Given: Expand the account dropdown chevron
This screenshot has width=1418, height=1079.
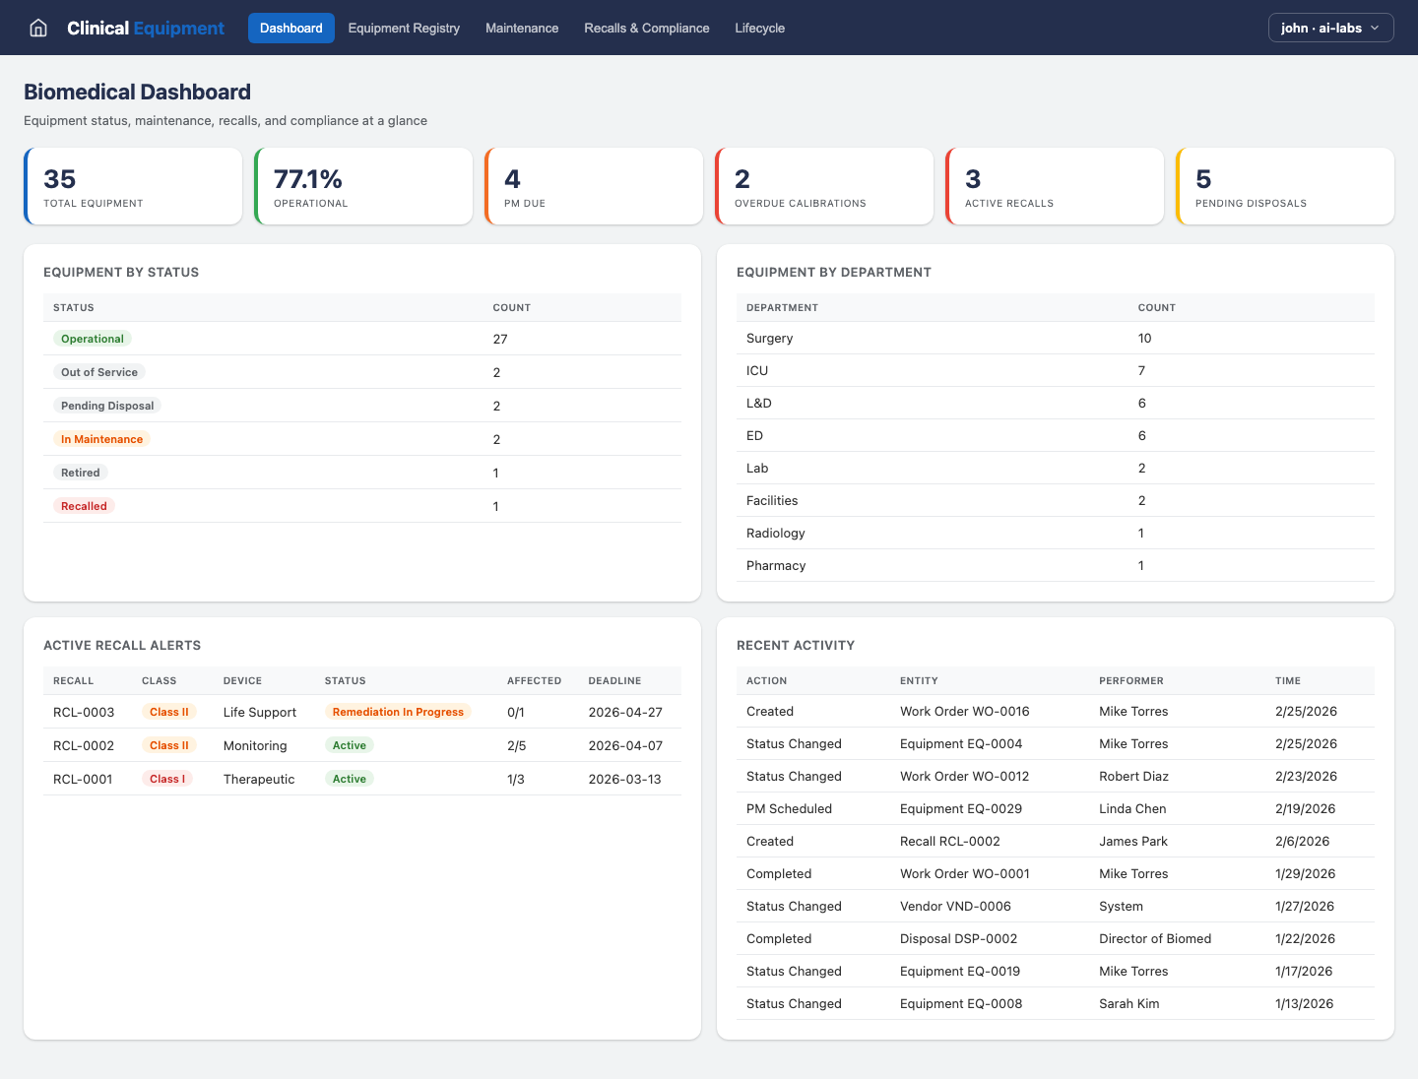Looking at the screenshot, I should (x=1377, y=29).
